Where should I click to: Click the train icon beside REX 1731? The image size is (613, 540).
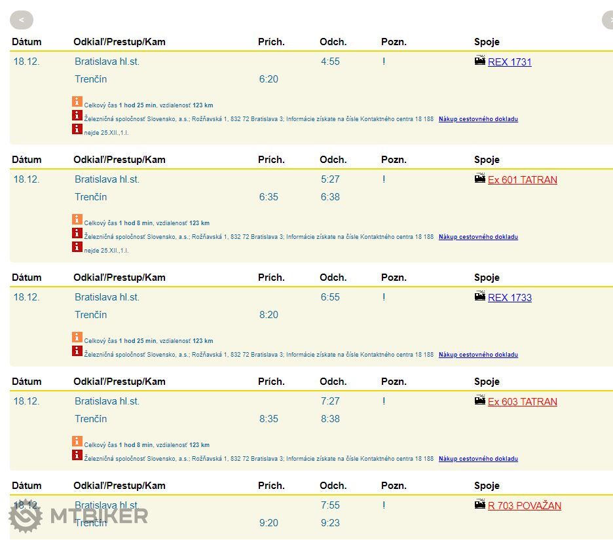480,61
